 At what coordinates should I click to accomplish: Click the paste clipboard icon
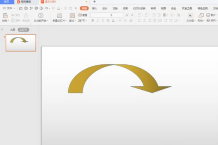coord(5,16)
